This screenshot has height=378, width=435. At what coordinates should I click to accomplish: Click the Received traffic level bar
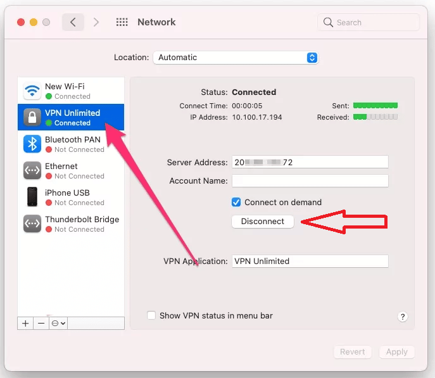pyautogui.click(x=375, y=117)
